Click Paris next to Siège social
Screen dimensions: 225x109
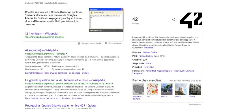coord(149,63)
